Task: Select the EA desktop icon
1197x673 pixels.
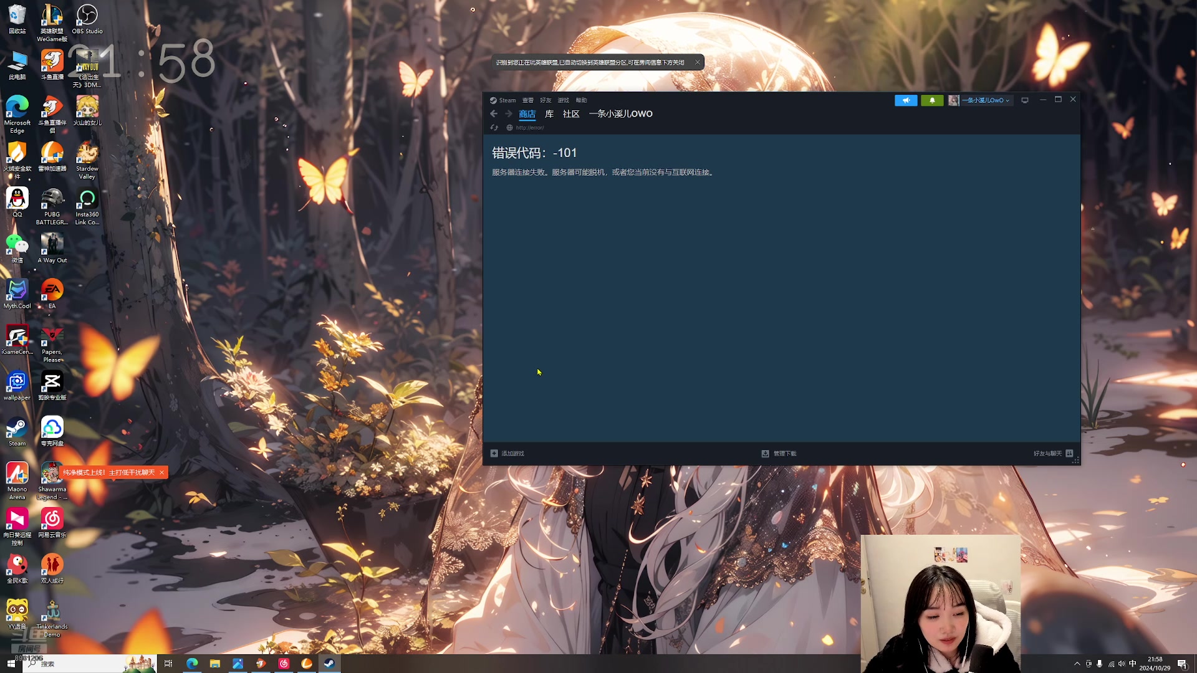Action: click(x=52, y=294)
